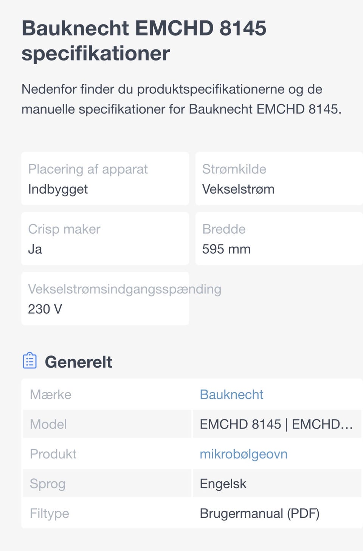Click the clipboard icon beside Generelt
This screenshot has height=551, width=363.
pos(30,361)
